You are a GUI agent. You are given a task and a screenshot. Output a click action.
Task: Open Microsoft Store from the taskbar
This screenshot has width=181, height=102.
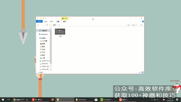pos(96,99)
